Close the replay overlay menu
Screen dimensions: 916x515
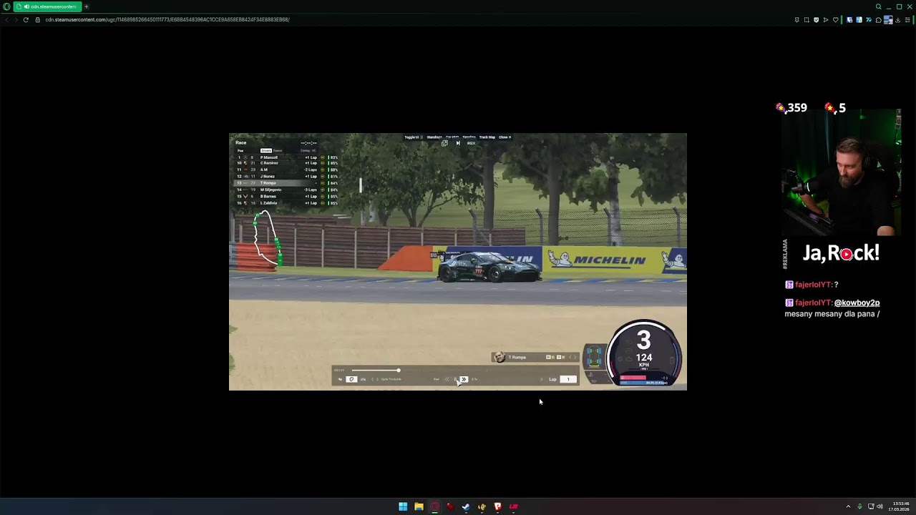click(x=505, y=137)
